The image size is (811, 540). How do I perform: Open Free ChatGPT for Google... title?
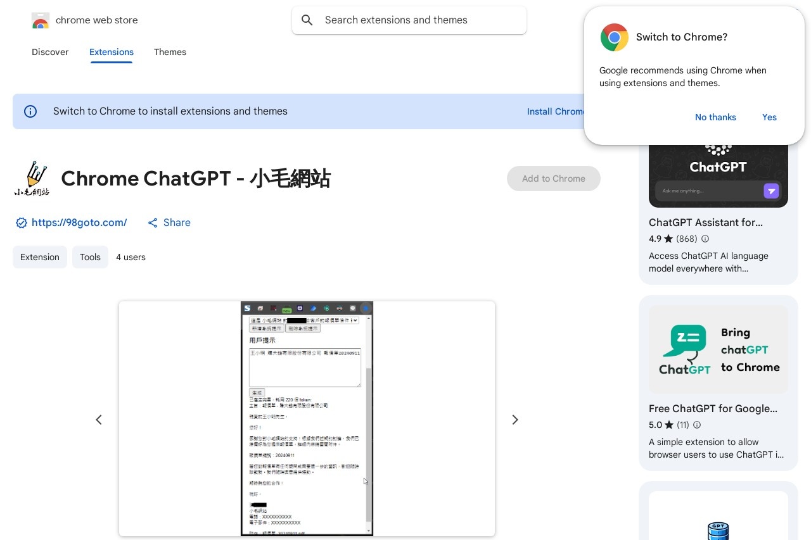(x=713, y=409)
